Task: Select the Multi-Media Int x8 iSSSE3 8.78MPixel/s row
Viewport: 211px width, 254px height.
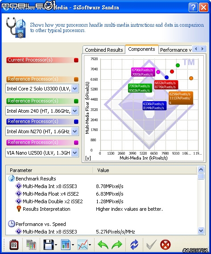Action: pyautogui.click(x=102, y=186)
